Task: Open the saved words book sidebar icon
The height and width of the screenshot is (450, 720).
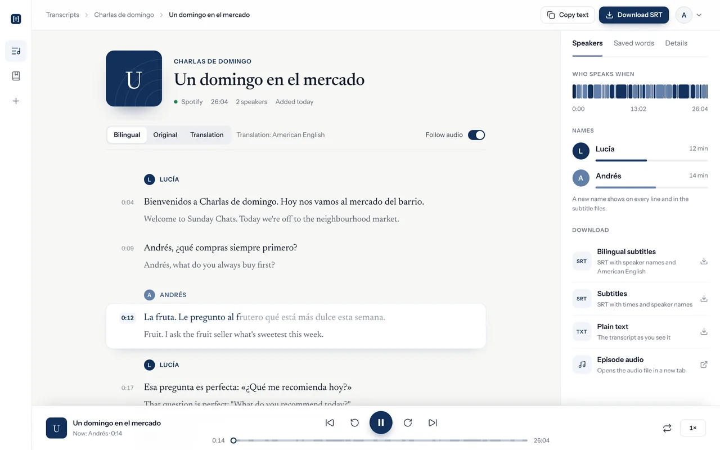Action: click(16, 76)
